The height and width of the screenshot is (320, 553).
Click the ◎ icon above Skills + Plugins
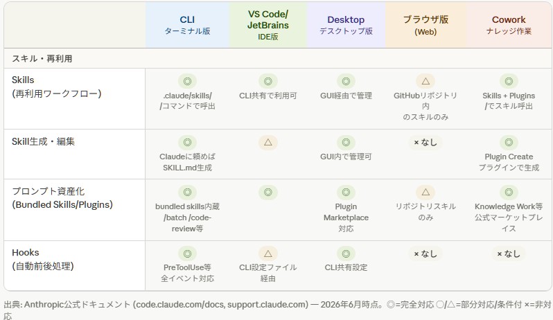coord(509,82)
